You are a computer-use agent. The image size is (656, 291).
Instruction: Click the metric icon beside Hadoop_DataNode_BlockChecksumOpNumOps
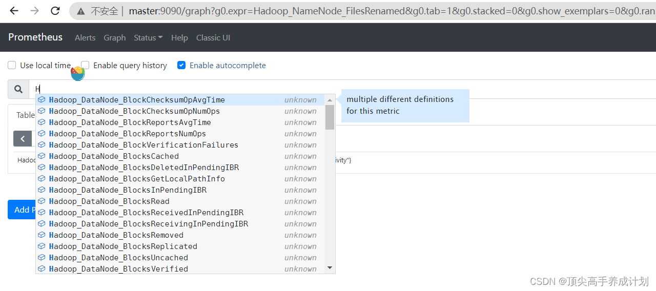point(42,111)
